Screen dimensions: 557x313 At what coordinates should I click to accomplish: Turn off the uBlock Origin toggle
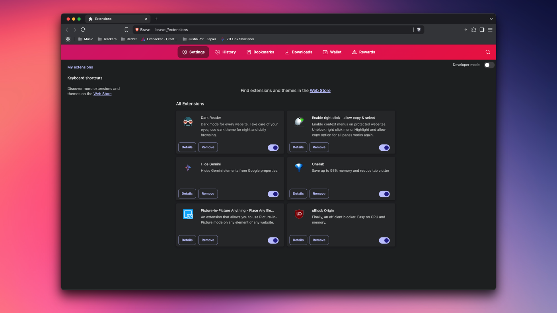[x=384, y=240]
